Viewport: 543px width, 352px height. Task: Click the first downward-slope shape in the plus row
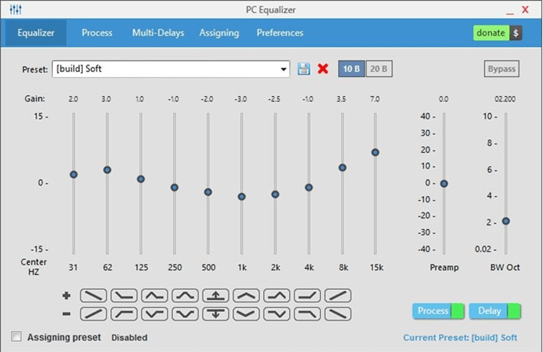tap(93, 296)
